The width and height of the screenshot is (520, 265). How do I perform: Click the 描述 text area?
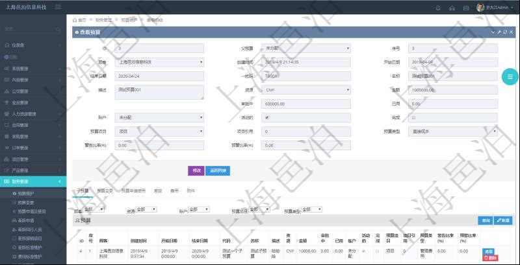(159, 92)
